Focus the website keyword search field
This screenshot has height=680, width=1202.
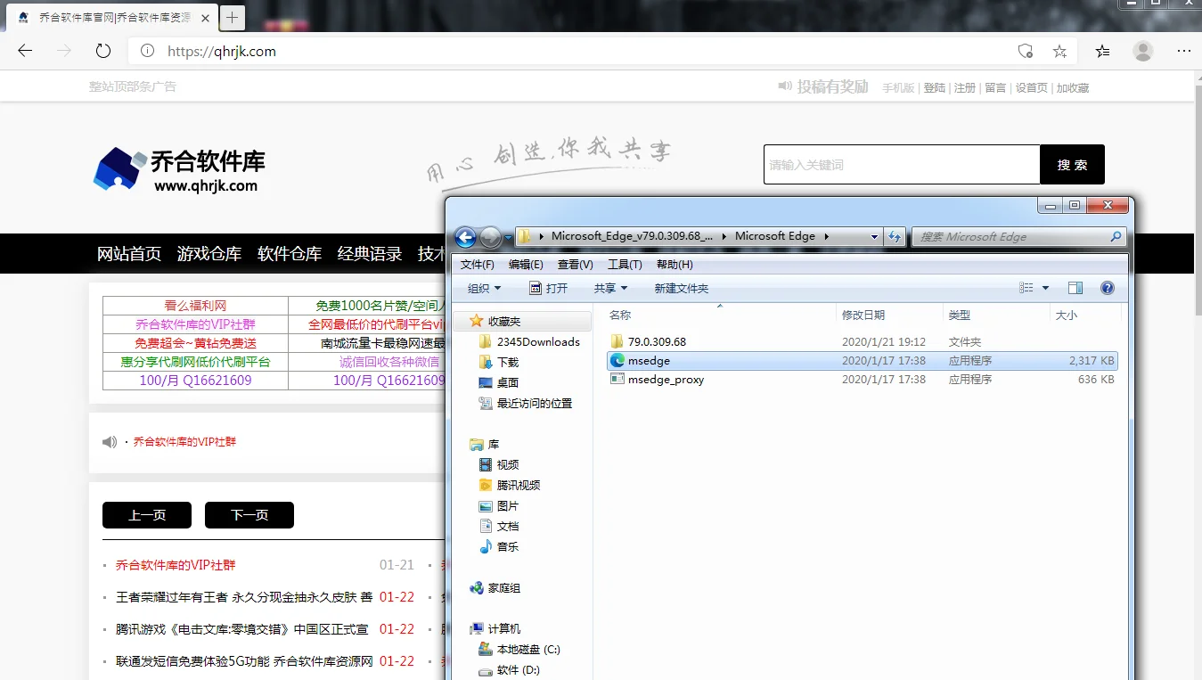pyautogui.click(x=902, y=165)
